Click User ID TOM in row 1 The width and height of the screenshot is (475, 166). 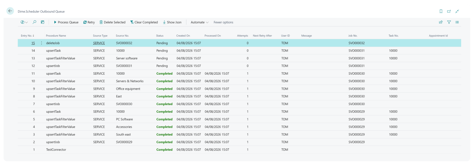(285, 150)
